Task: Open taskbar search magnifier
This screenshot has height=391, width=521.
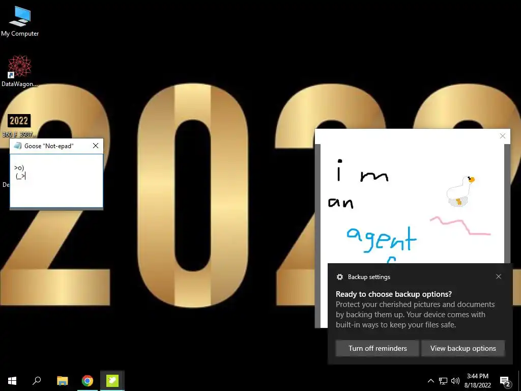Action: tap(37, 381)
